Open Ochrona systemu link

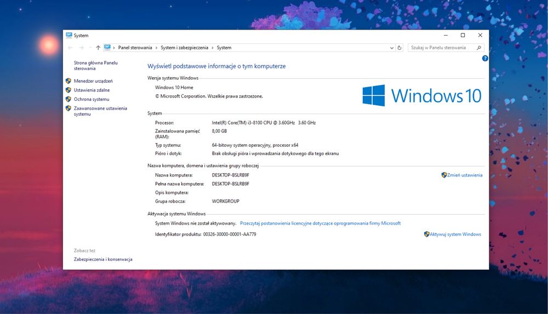[91, 99]
